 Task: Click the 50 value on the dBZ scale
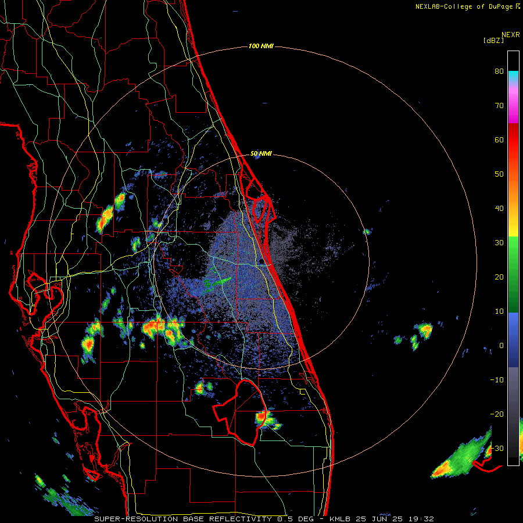coord(499,174)
